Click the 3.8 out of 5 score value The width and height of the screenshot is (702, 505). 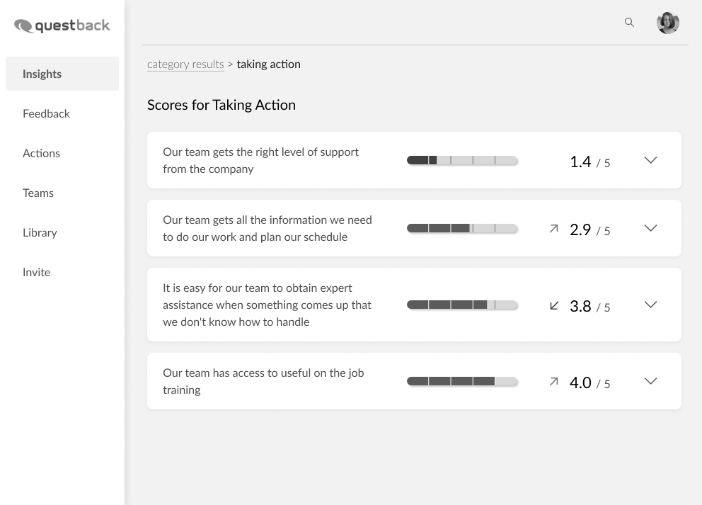click(589, 307)
